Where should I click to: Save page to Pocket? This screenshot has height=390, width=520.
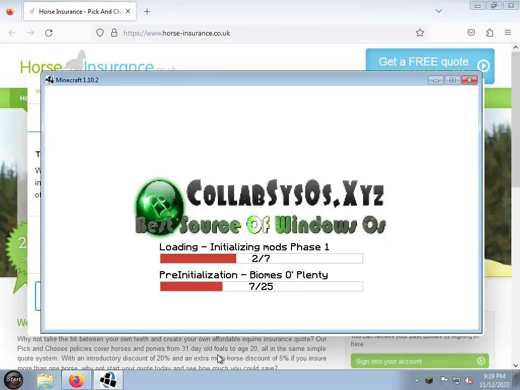coord(471,33)
